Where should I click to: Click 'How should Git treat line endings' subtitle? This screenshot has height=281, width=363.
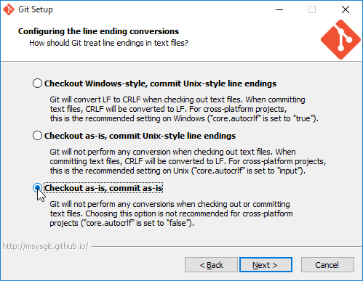click(x=108, y=43)
